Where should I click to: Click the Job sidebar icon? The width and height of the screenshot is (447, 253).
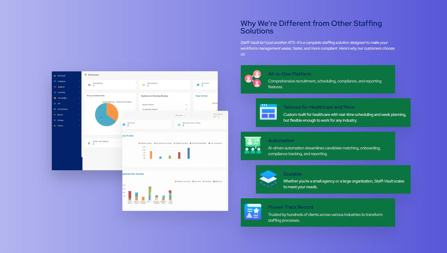[x=55, y=104]
